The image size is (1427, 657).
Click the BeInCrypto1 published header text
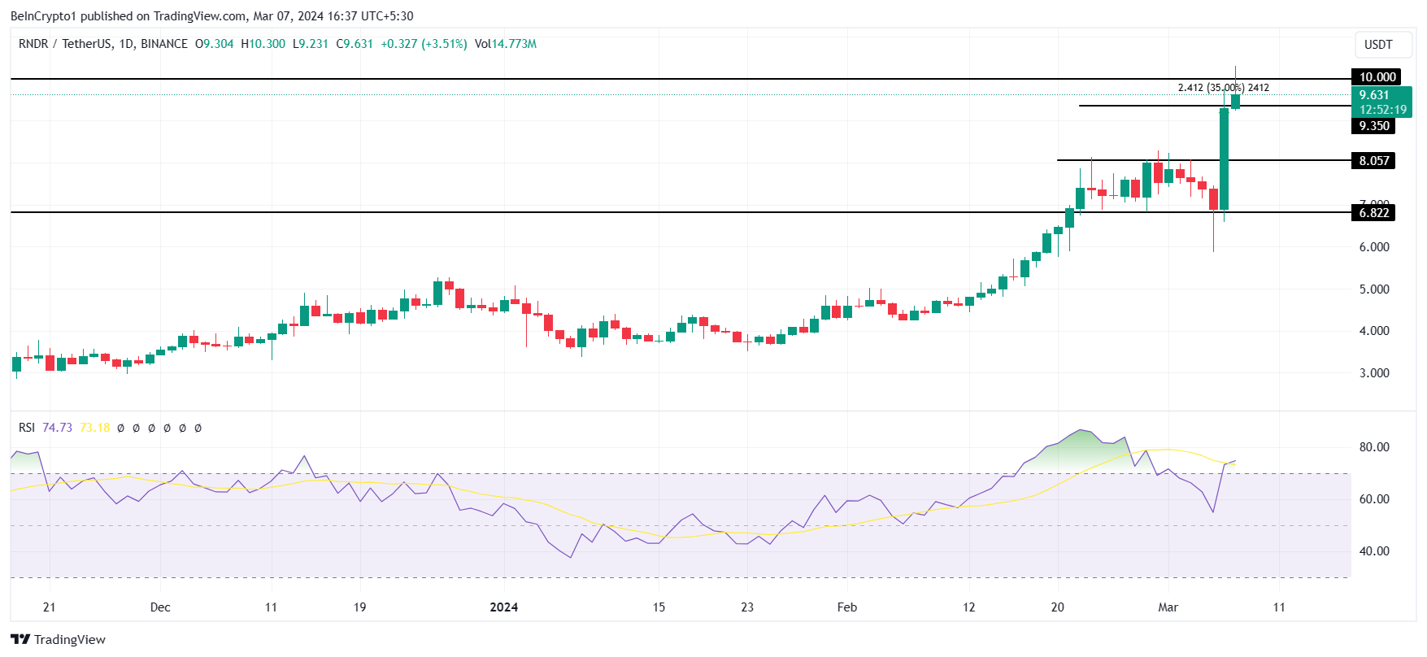tap(212, 16)
